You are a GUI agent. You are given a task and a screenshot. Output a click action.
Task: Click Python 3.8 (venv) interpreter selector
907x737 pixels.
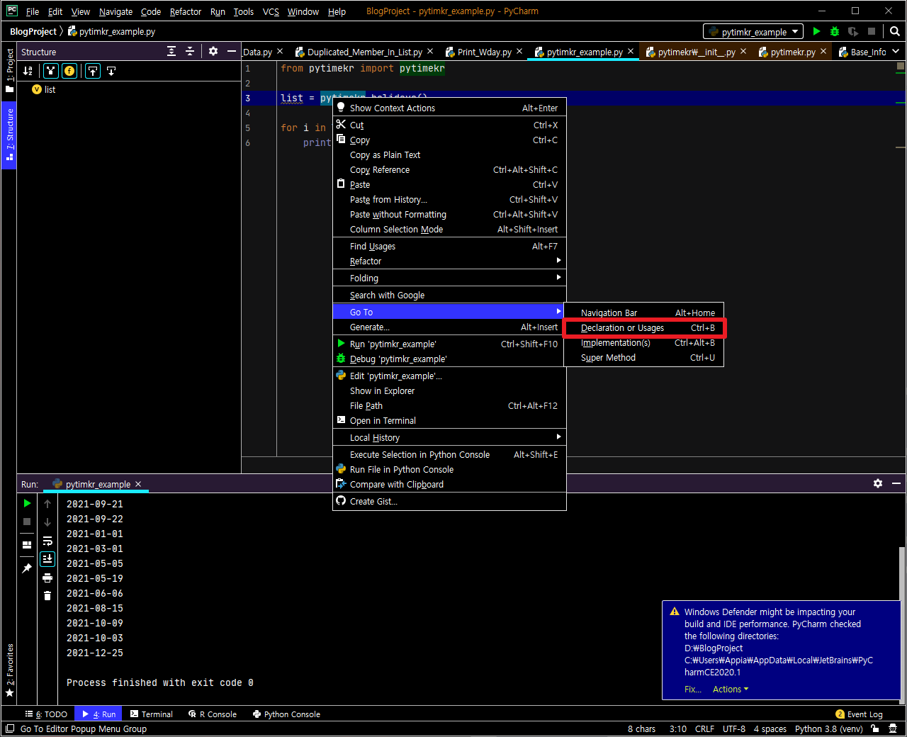pyautogui.click(x=828, y=728)
